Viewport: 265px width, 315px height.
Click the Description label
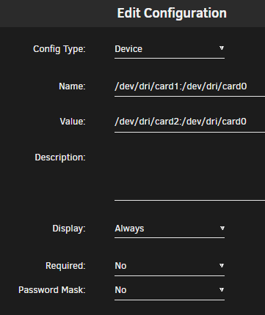[60, 157]
